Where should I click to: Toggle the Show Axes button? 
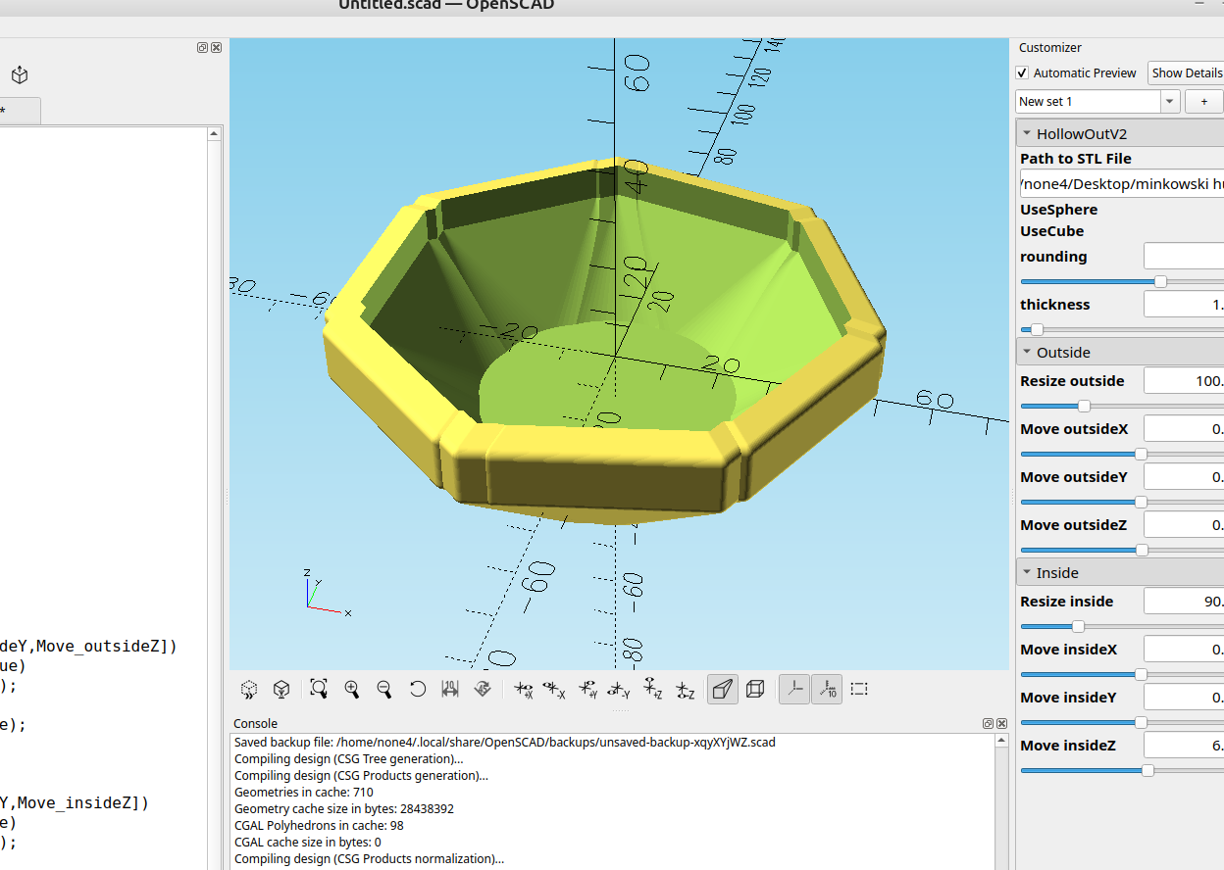click(794, 689)
